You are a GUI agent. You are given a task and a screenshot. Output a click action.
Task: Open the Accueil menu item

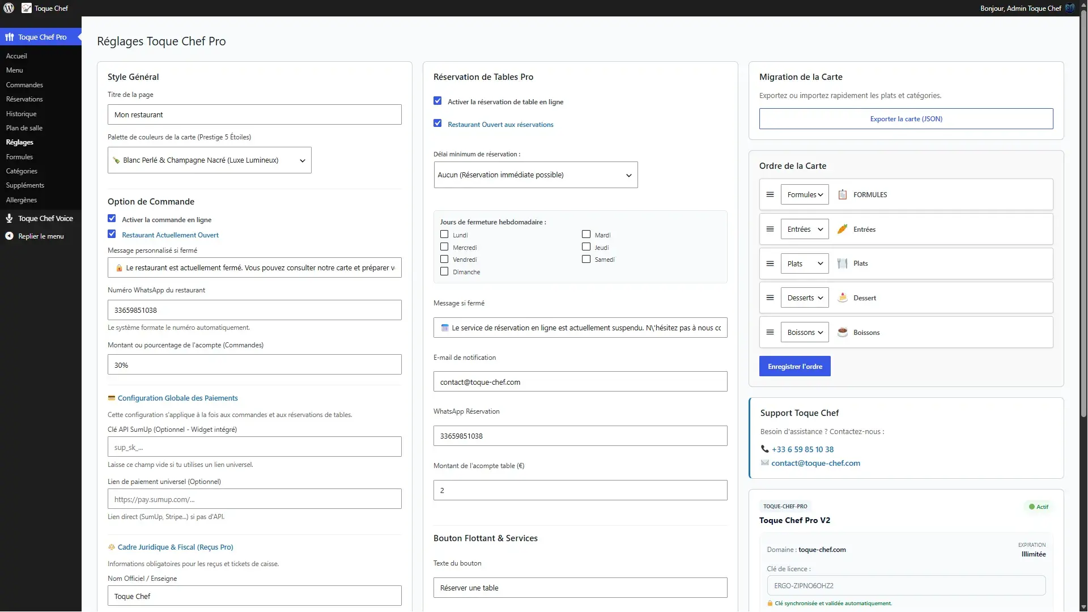point(16,56)
